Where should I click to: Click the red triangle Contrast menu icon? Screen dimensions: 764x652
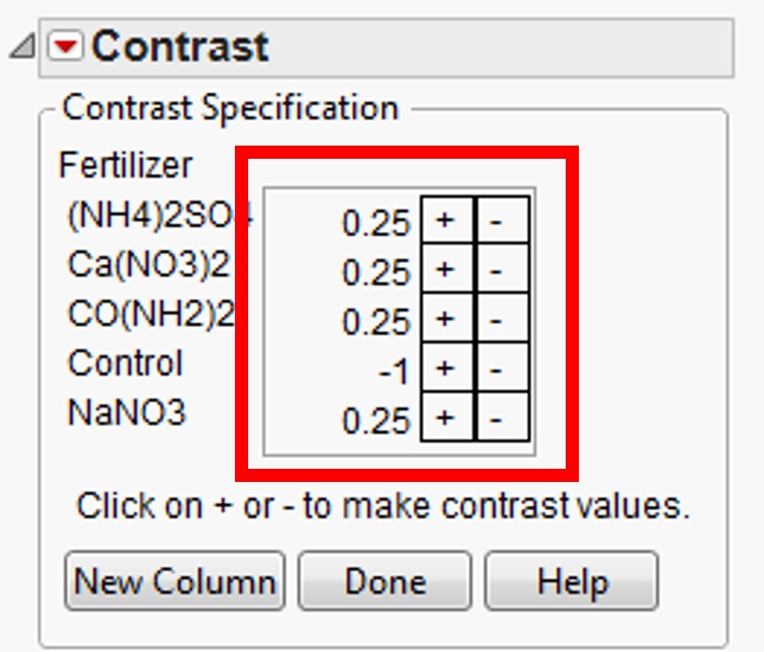click(70, 46)
